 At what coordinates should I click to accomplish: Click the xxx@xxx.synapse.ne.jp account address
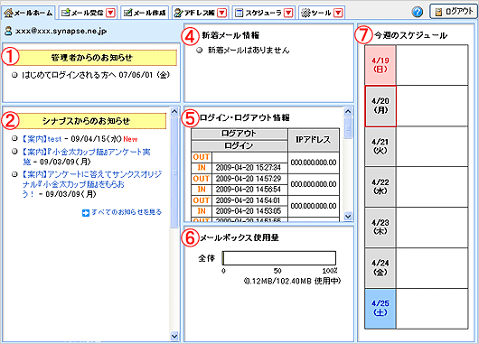click(61, 31)
